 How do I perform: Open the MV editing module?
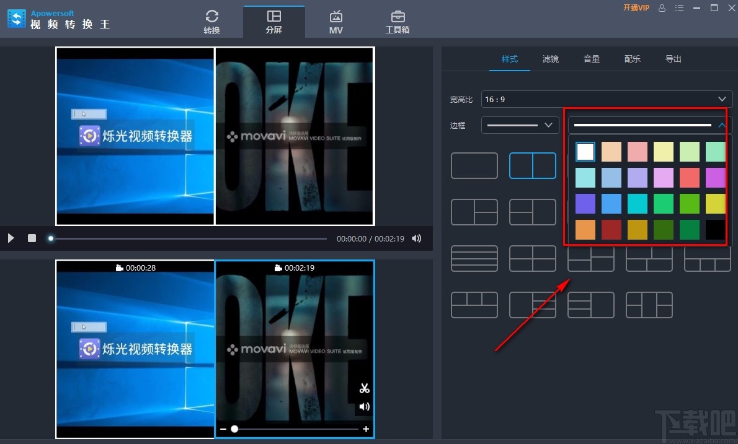336,20
